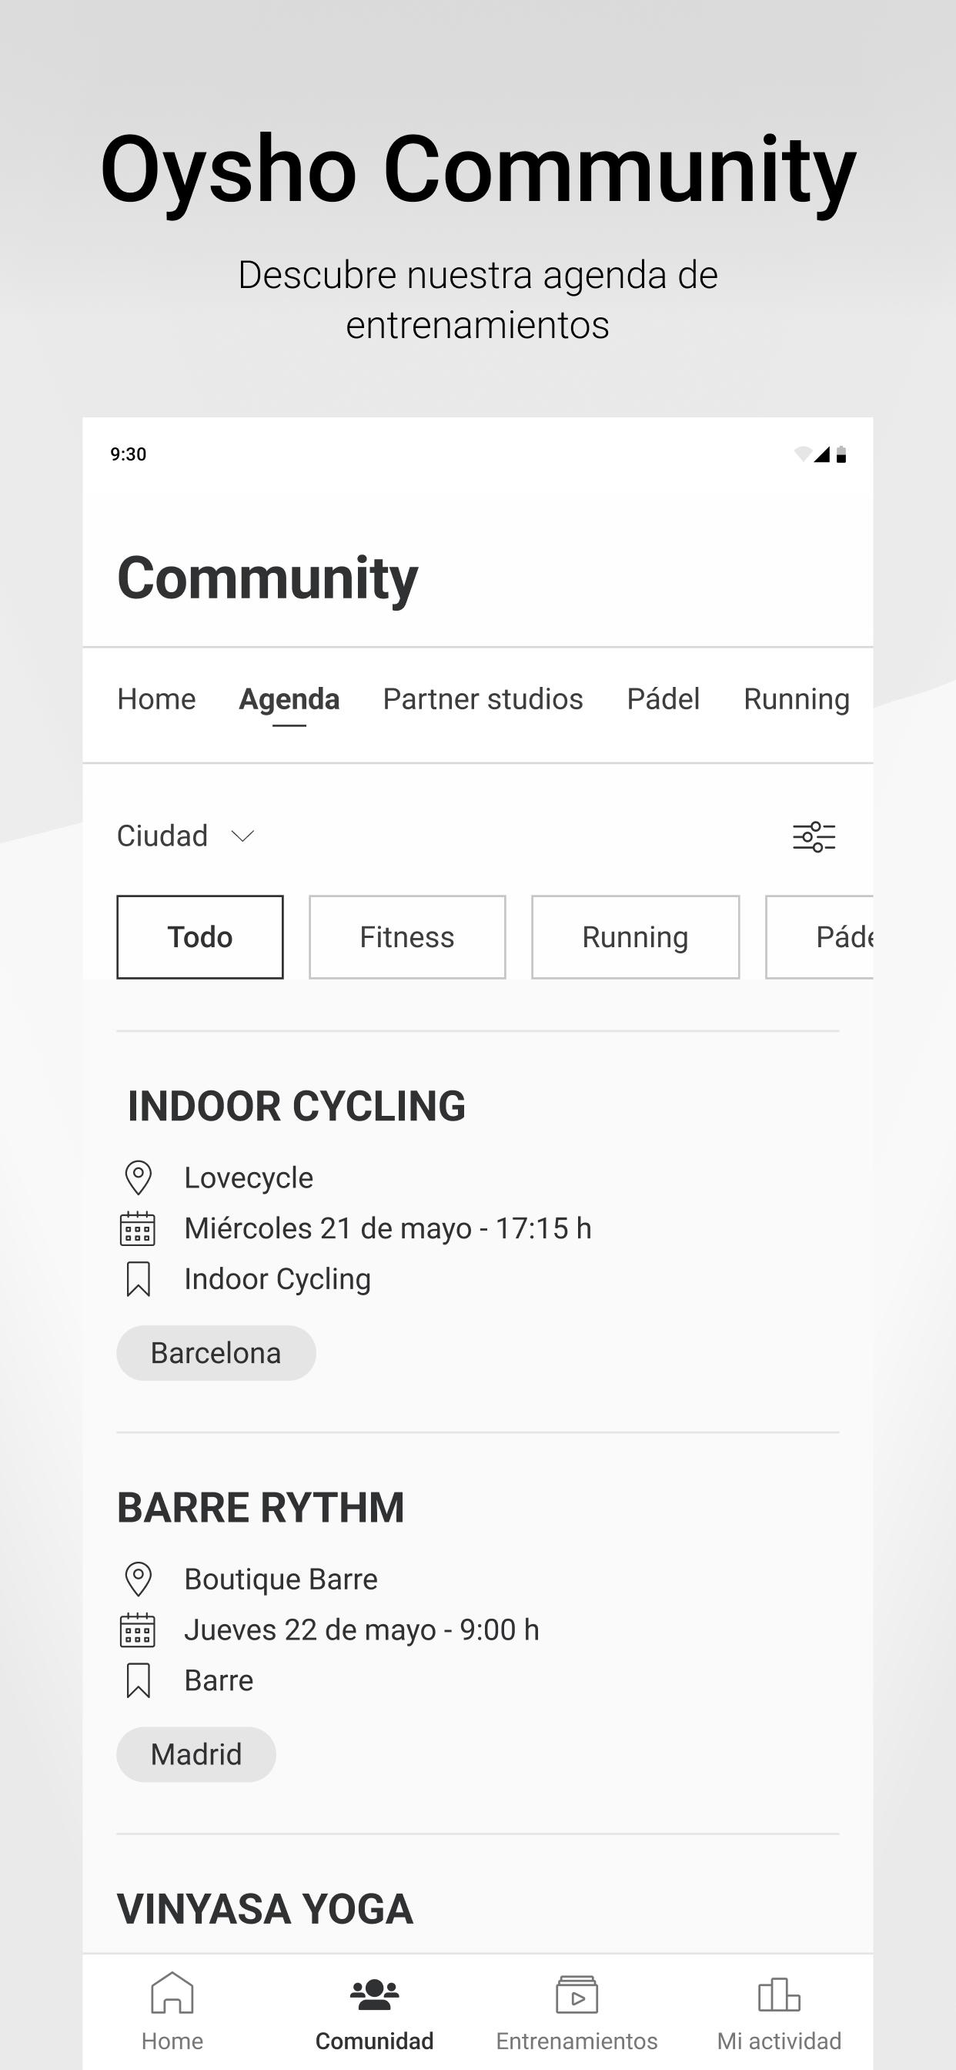This screenshot has width=956, height=2070.
Task: Tap location pin icon beside Lovecycle
Action: (x=139, y=1178)
